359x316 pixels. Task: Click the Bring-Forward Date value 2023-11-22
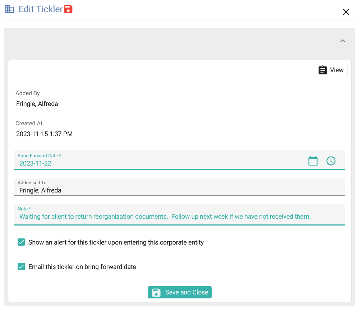tap(35, 163)
